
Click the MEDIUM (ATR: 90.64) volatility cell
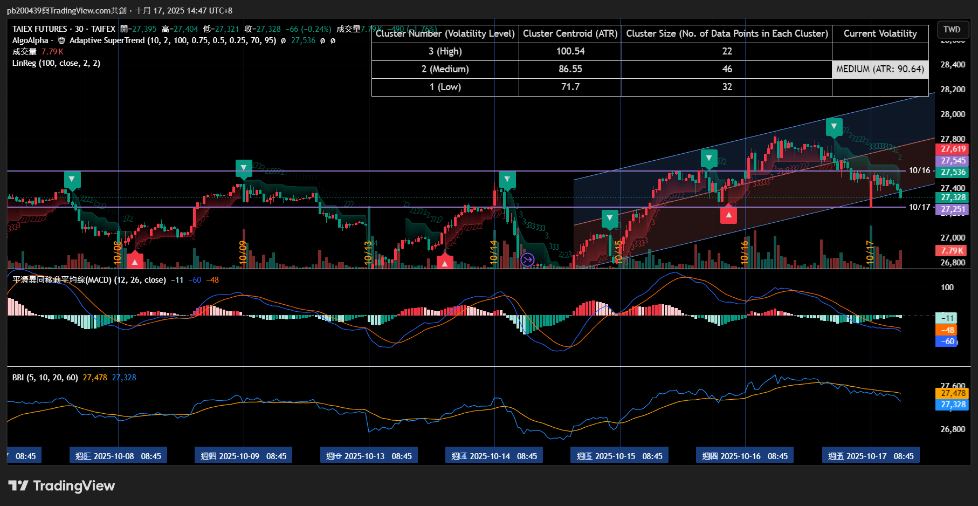[880, 69]
